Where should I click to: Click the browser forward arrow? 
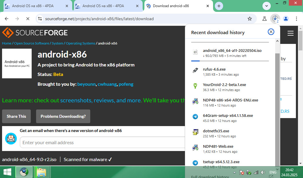tap(17, 19)
